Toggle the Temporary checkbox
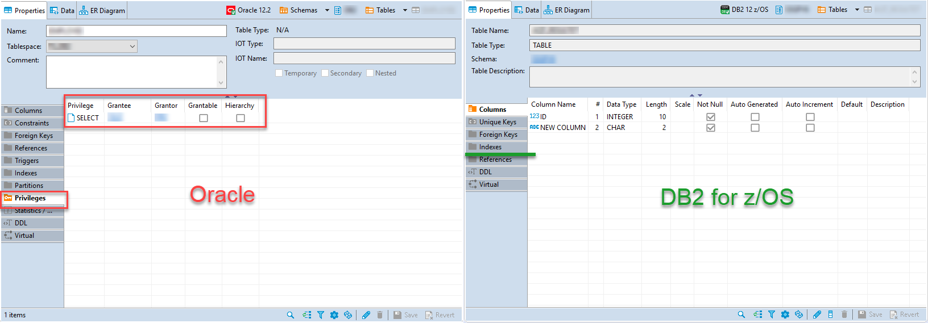Viewport: 928px width, 323px height. tap(279, 73)
